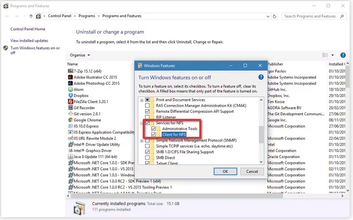Viewport: 353px width, 220px height.
Task: Click the refresh button in address bar
Action: [274, 16]
